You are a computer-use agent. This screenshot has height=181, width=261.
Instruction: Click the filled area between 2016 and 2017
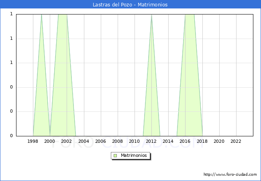190,80
